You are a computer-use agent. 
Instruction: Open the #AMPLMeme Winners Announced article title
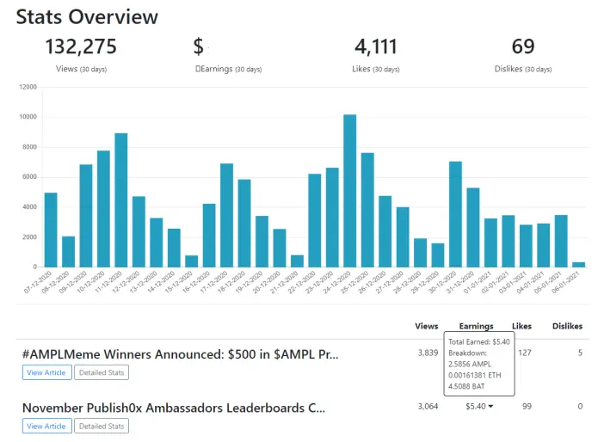click(x=181, y=353)
